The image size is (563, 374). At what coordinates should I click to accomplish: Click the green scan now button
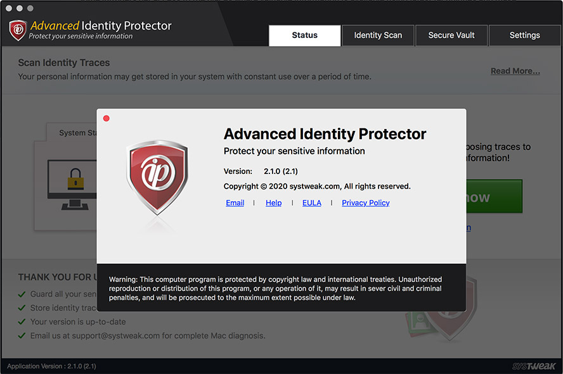click(x=495, y=196)
